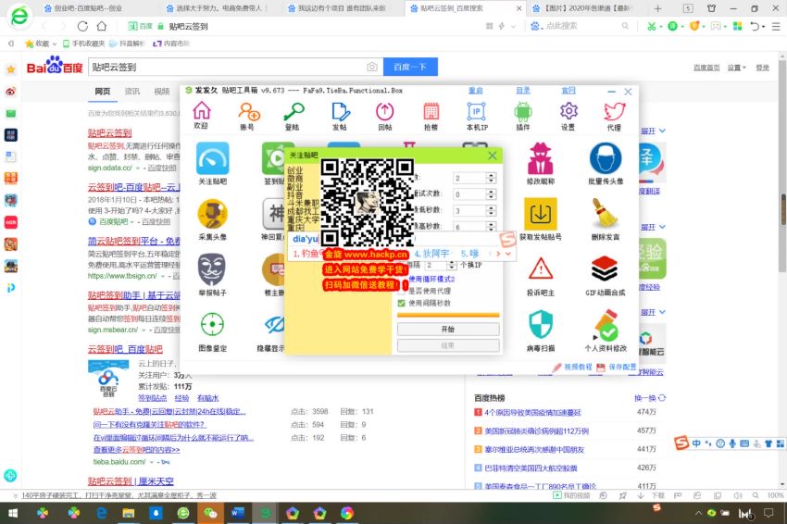Screen dimensions: 787x524
Task: Click the orange progress bar in dialog
Action: point(448,315)
